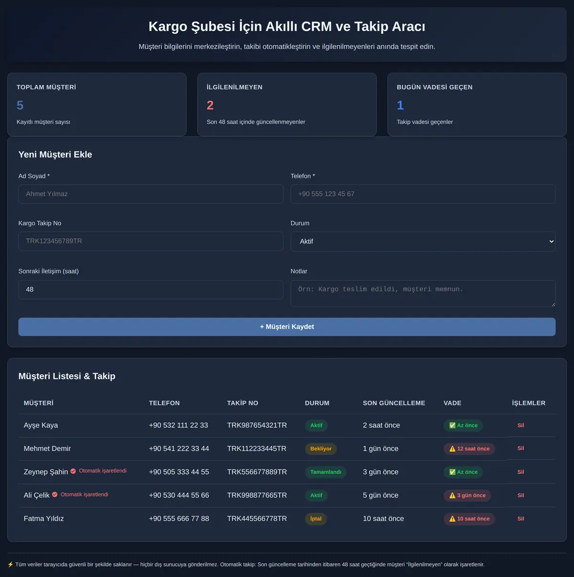Click the Notlar textarea

click(423, 293)
